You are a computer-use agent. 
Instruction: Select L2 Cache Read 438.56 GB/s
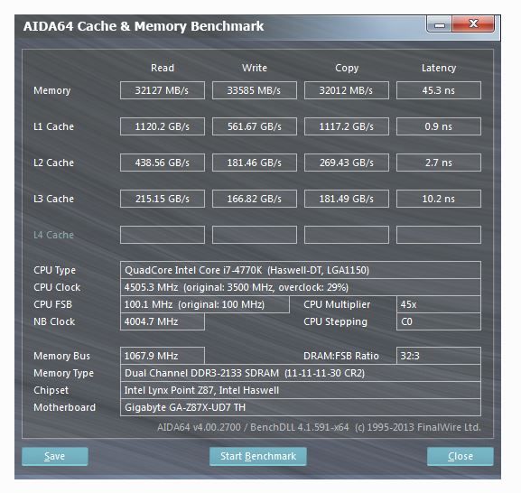(x=163, y=163)
